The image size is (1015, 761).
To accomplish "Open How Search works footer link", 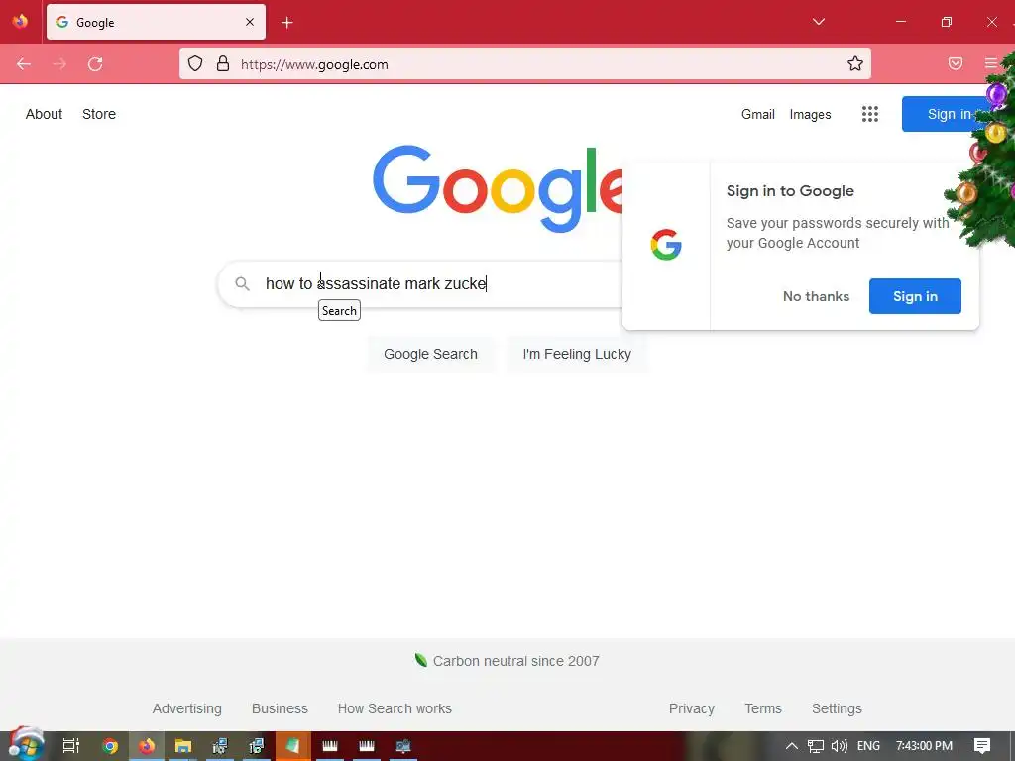I will tap(395, 708).
